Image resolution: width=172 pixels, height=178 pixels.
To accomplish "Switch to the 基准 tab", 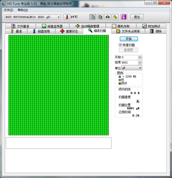I will click(16, 31).
